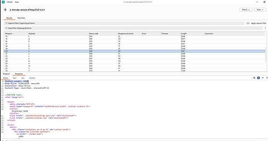268x141 pixels.
Task: Open the Save menu in menu bar
Action: (x=17, y=2)
